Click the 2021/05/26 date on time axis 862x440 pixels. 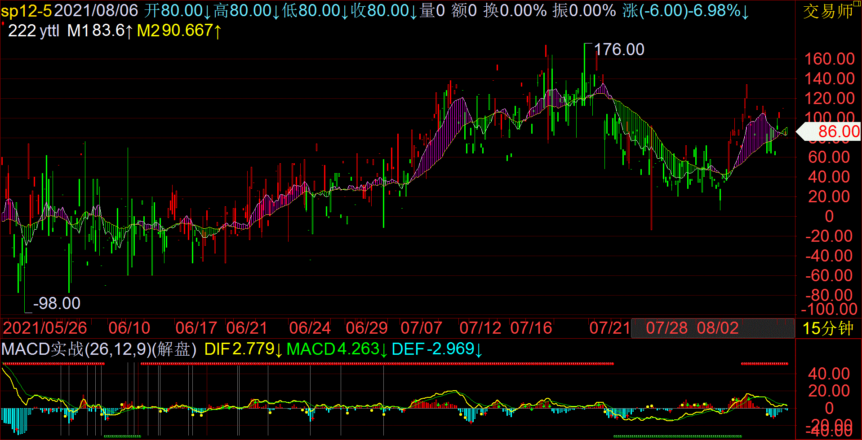(x=44, y=328)
